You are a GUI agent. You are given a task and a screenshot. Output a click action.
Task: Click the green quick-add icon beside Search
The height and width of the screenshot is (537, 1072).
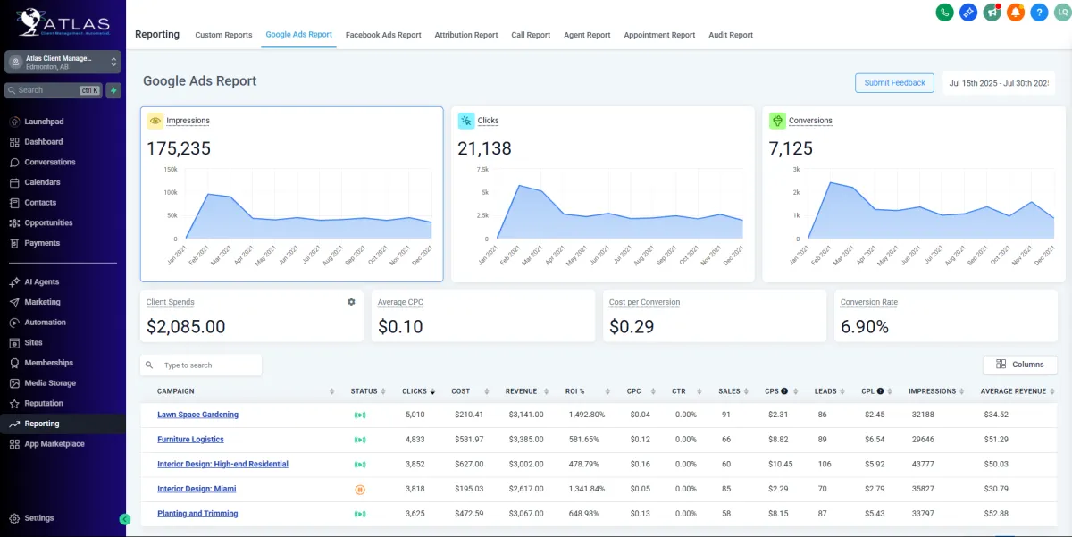pos(113,90)
